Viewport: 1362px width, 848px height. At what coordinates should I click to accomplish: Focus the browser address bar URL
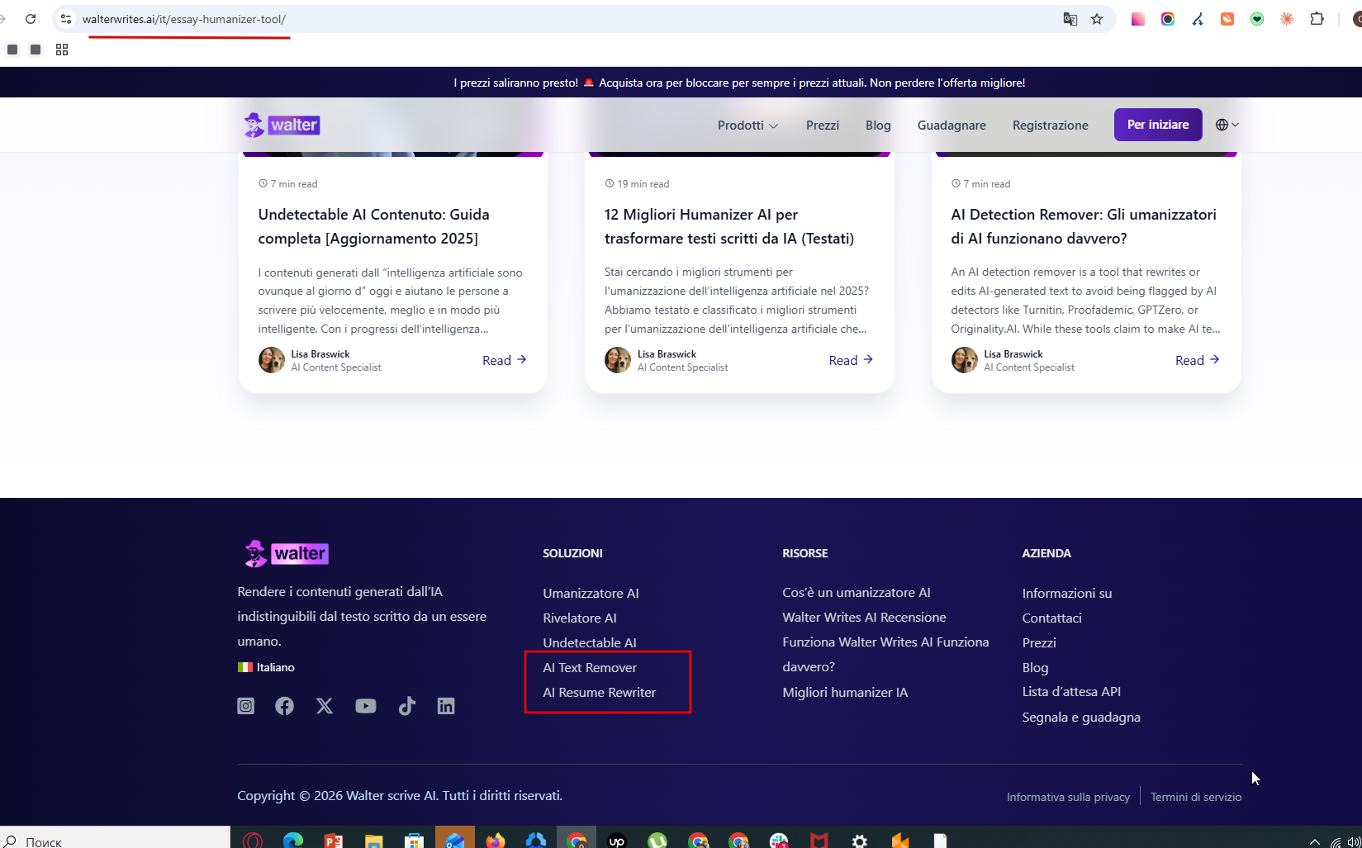184,19
